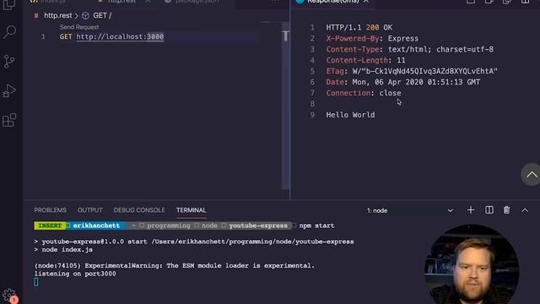Click 'listening on port3000' output

pos(75,274)
